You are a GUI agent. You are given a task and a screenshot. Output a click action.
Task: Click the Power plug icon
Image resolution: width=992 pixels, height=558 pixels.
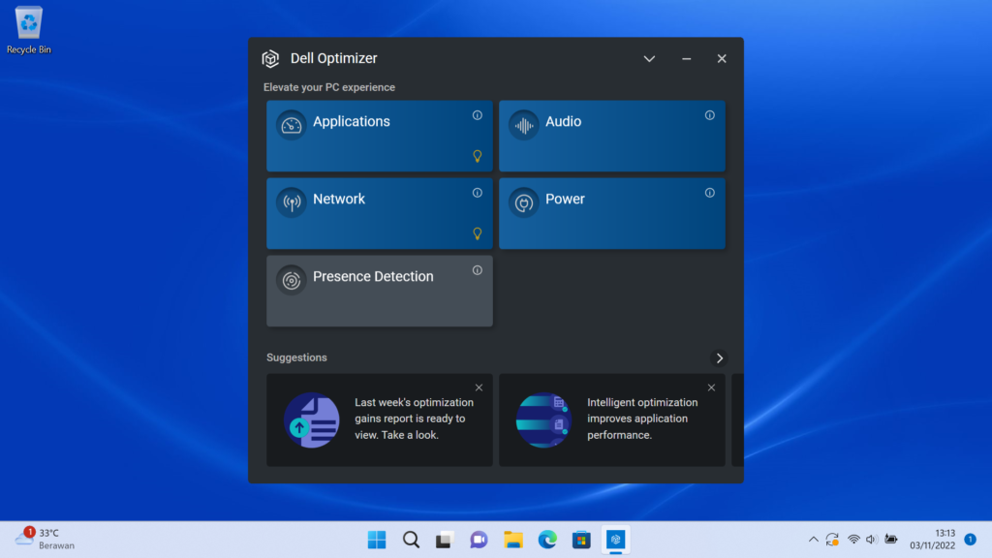[x=524, y=202]
